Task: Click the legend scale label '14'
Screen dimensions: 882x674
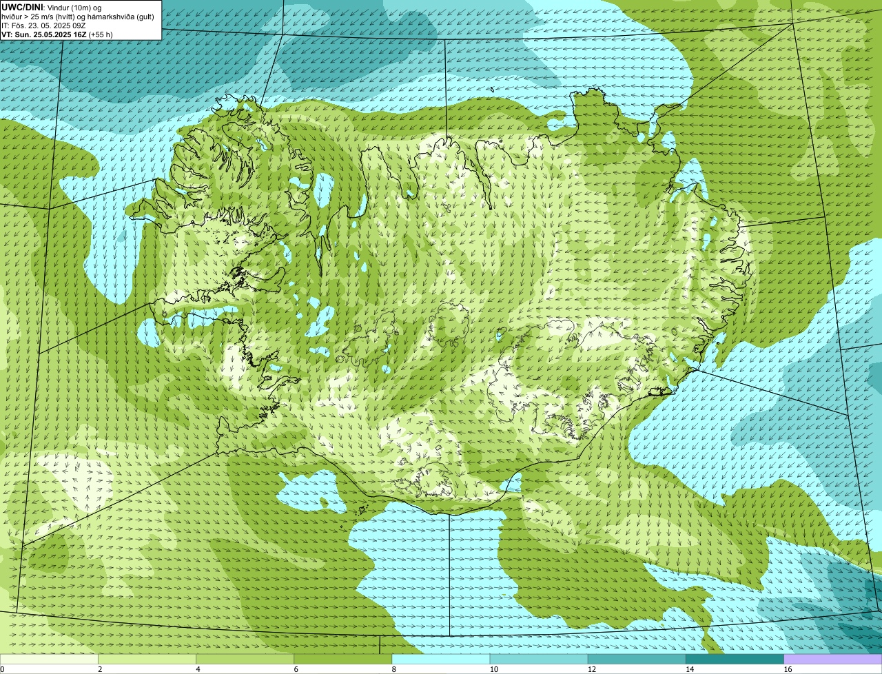Action: [x=689, y=669]
